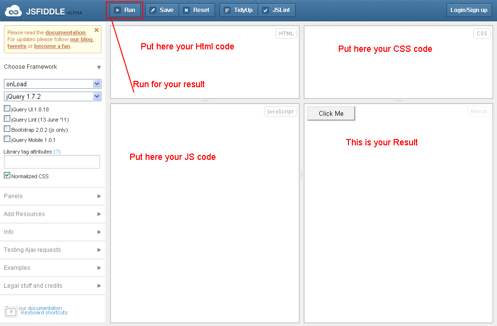
Task: Follow the tweets link
Action: [x=17, y=46]
